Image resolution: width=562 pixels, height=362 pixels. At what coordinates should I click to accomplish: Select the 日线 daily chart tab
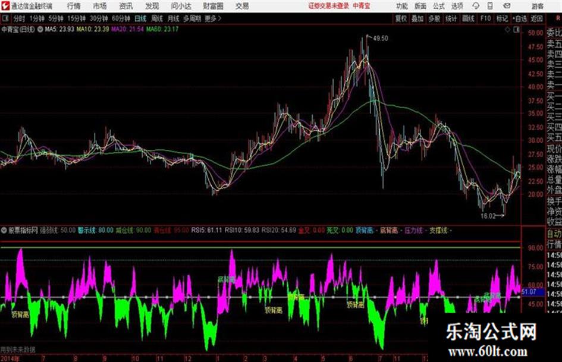point(140,18)
